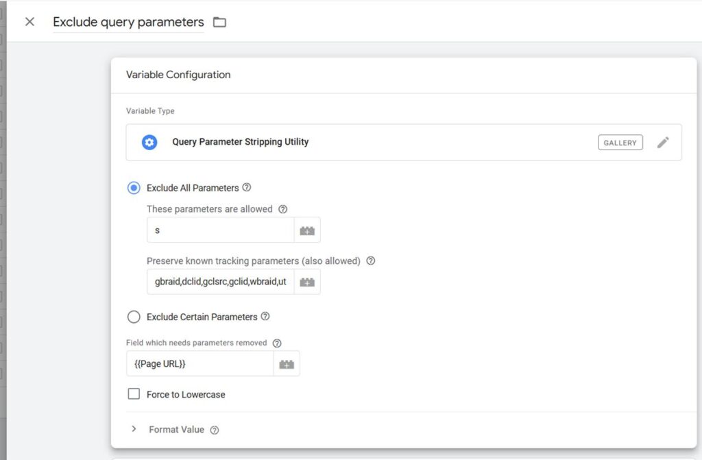Show help for Field which needs parameters removed
The width and height of the screenshot is (702, 460).
pos(277,343)
